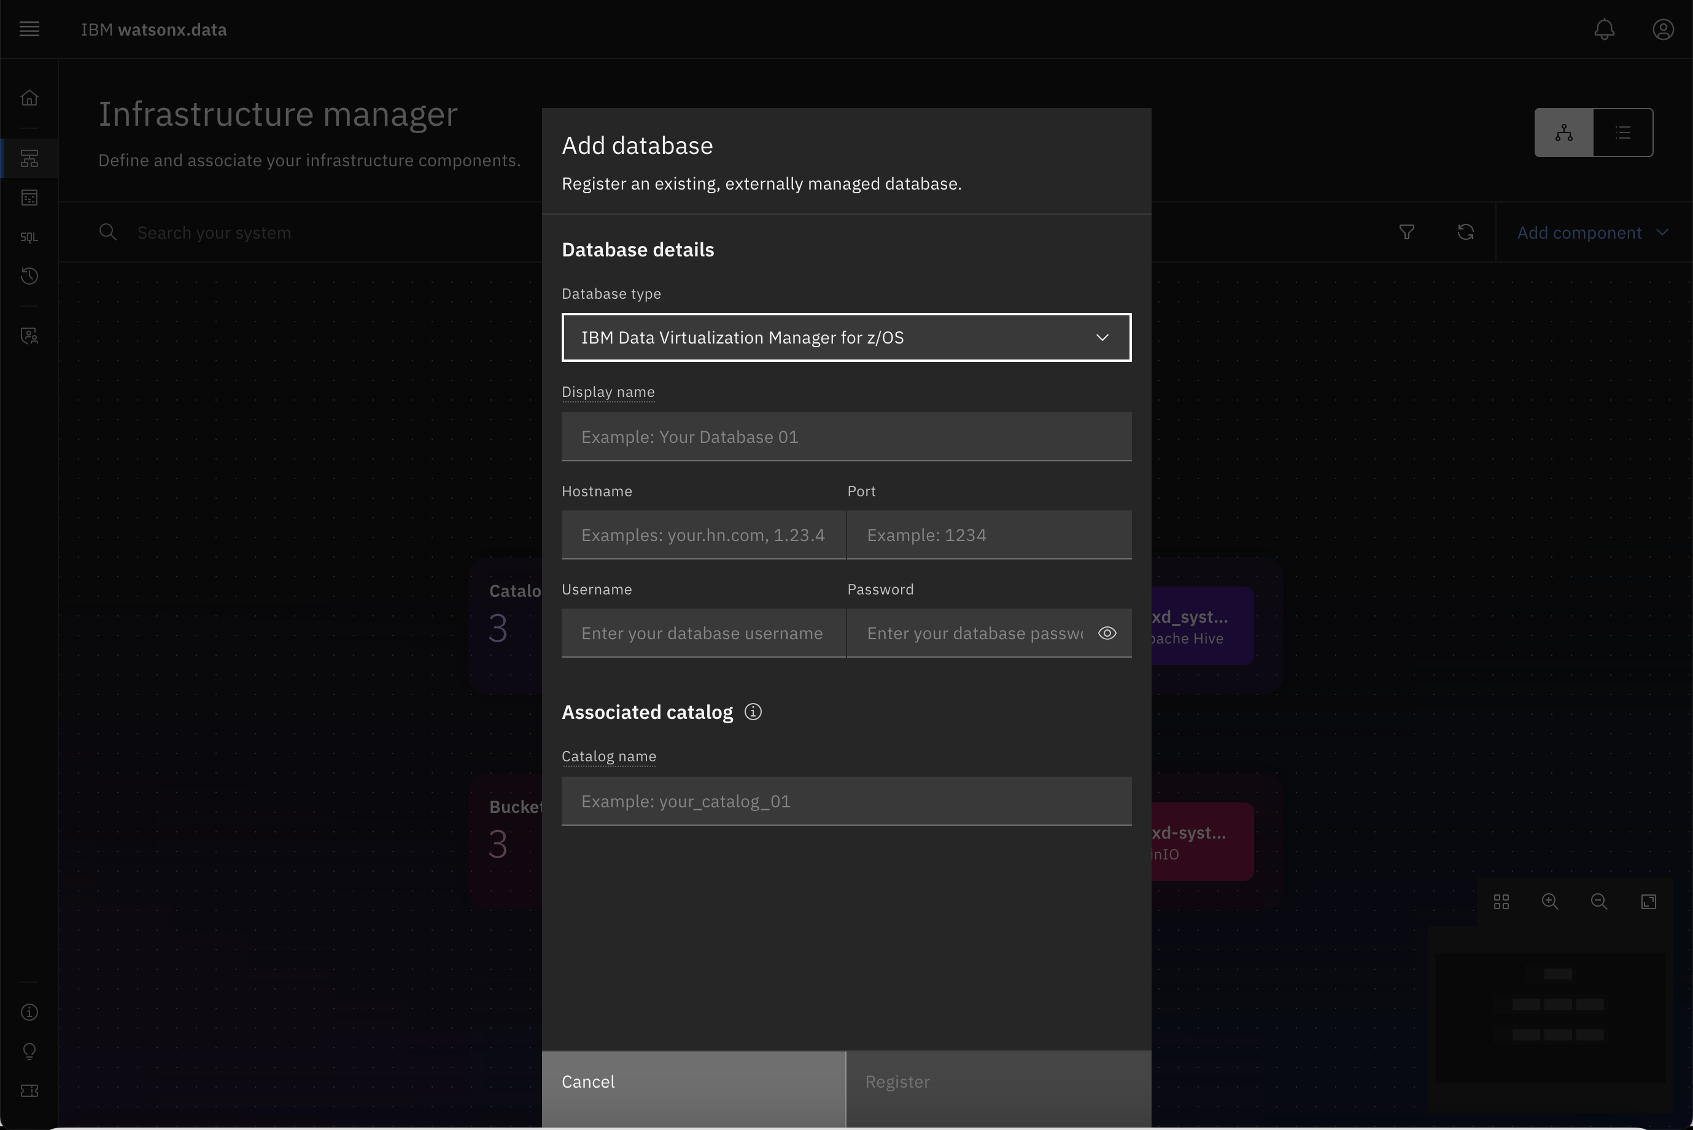The height and width of the screenshot is (1130, 1693).
Task: Click the Register button
Action: coord(998,1088)
